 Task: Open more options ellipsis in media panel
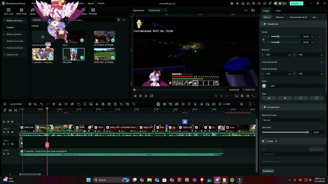coord(124,20)
